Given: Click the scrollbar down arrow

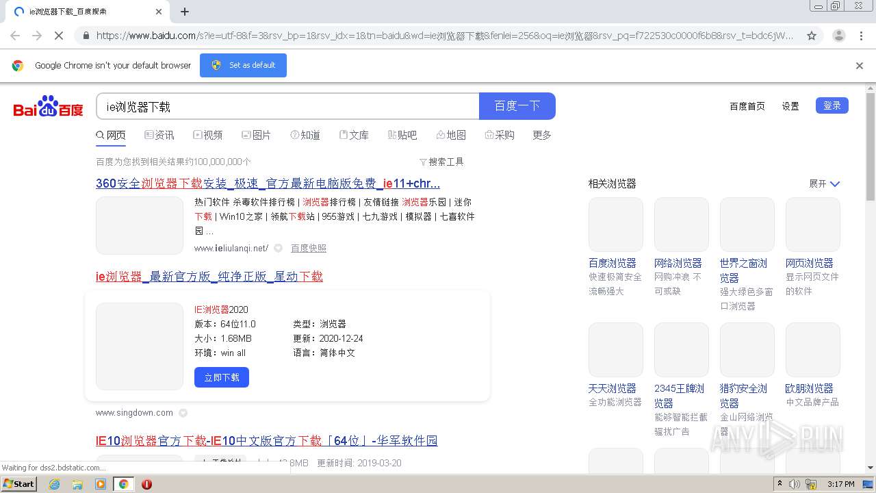Looking at the screenshot, I should pyautogui.click(x=871, y=468).
